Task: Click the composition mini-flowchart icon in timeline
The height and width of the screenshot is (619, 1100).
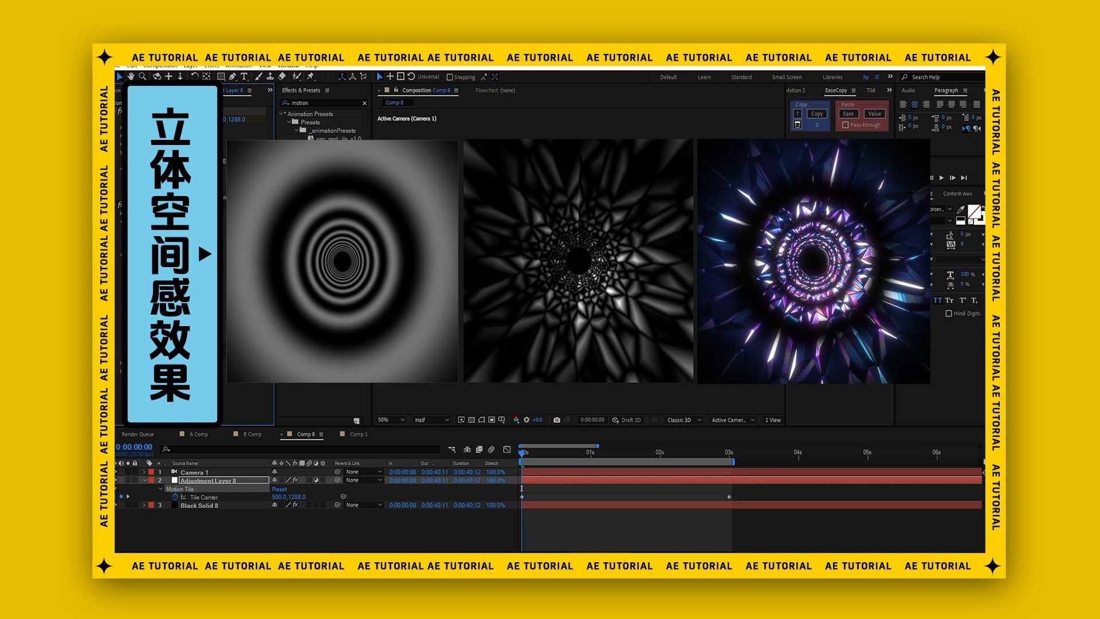Action: click(452, 449)
